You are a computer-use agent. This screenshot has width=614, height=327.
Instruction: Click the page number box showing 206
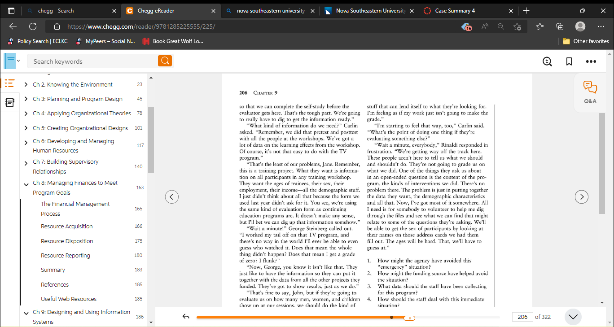click(522, 317)
